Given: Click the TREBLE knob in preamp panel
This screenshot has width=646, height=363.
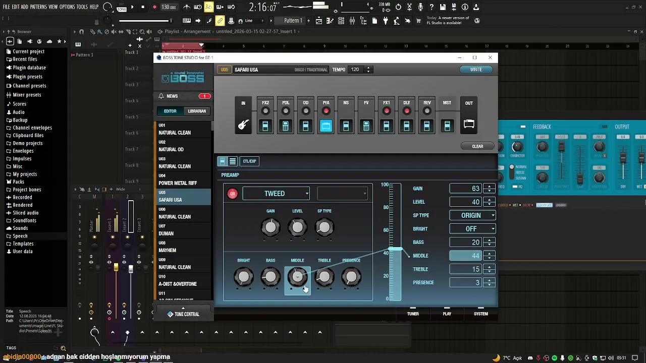Looking at the screenshot, I should coord(324,277).
